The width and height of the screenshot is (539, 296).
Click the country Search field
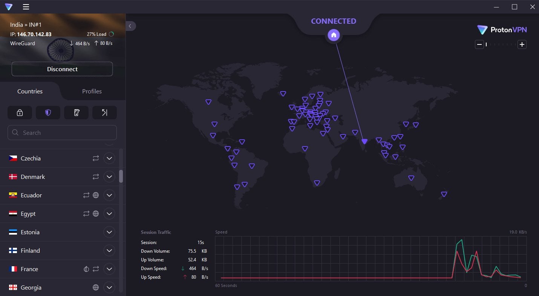62,133
